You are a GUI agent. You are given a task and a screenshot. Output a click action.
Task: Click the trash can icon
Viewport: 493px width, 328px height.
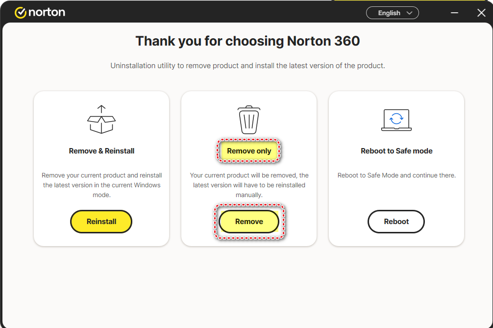click(249, 120)
